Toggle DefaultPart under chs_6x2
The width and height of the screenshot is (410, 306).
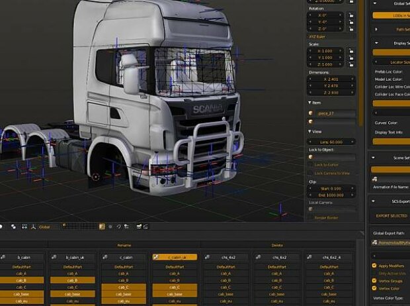(x=276, y=267)
